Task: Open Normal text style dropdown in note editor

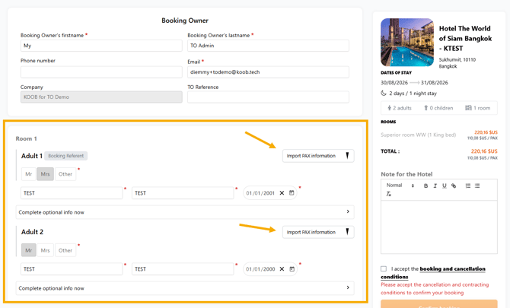Action: [400, 186]
